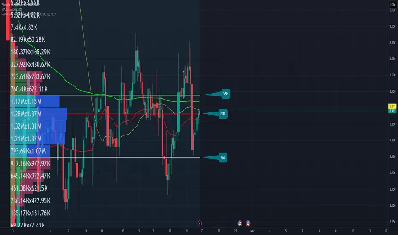This screenshot has height=235, width=398.
Task: Select the VAH callout label
Action: click(225, 94)
